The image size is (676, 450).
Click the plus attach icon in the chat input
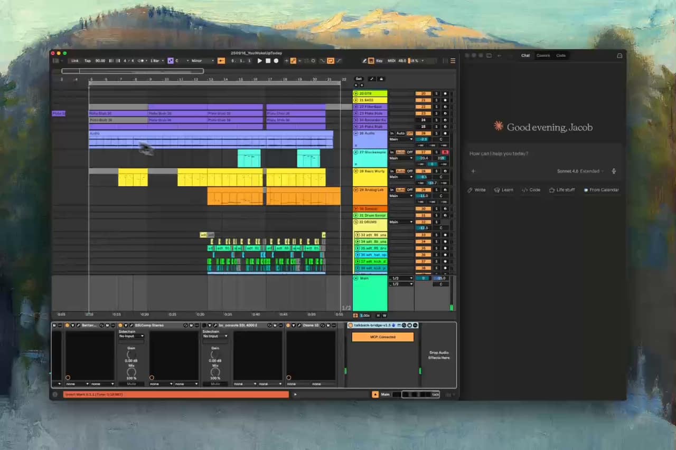tap(473, 171)
